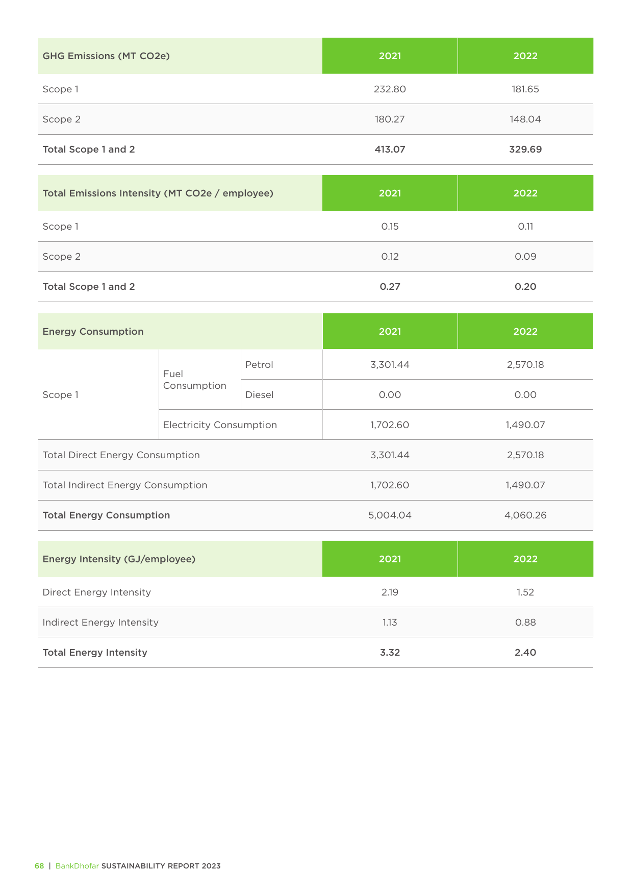
Task: Click the value 0.11
Action: pyautogui.click(x=525, y=227)
